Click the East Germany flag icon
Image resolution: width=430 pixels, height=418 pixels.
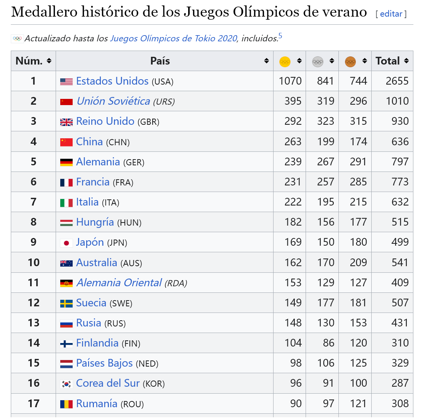(66, 283)
